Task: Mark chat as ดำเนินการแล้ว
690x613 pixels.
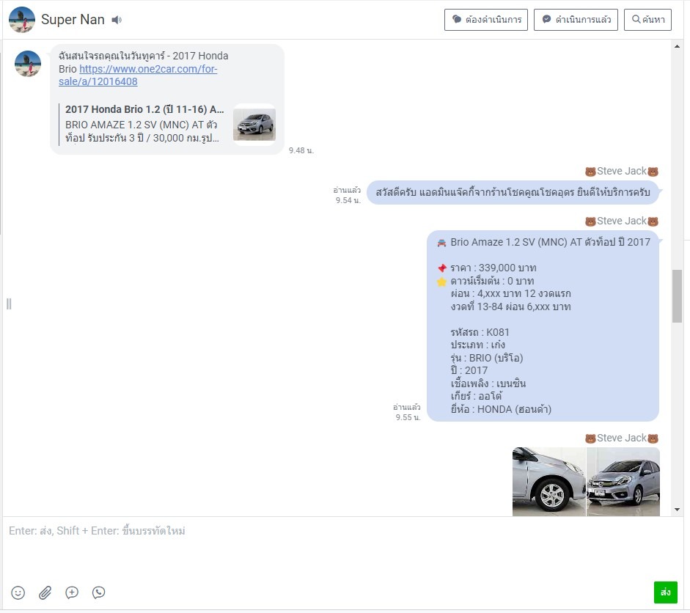Action: coord(576,20)
